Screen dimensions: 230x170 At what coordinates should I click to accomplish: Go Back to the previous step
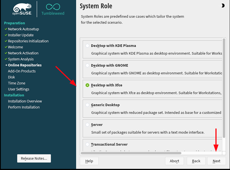pos(196,161)
